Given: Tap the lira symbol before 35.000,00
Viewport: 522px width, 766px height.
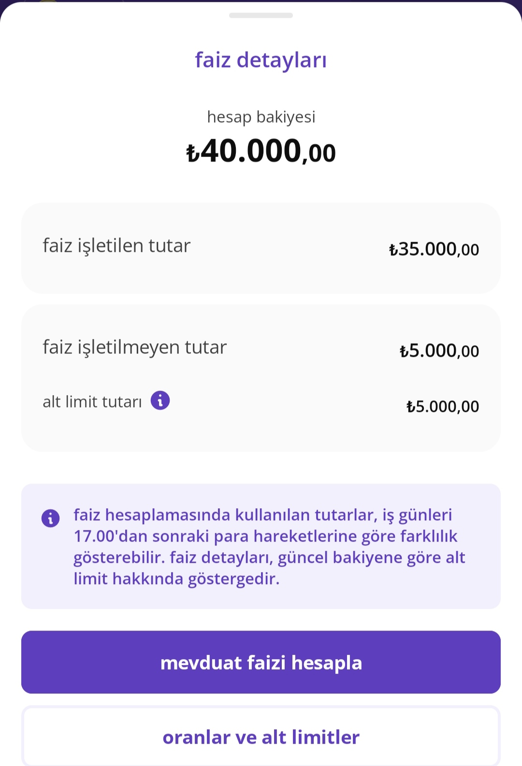Looking at the screenshot, I should (x=393, y=250).
